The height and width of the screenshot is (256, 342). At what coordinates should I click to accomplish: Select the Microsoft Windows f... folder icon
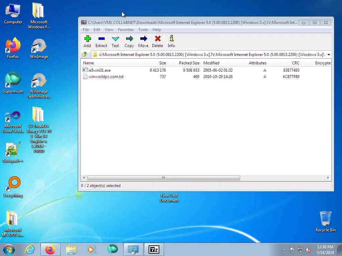pyautogui.click(x=39, y=16)
